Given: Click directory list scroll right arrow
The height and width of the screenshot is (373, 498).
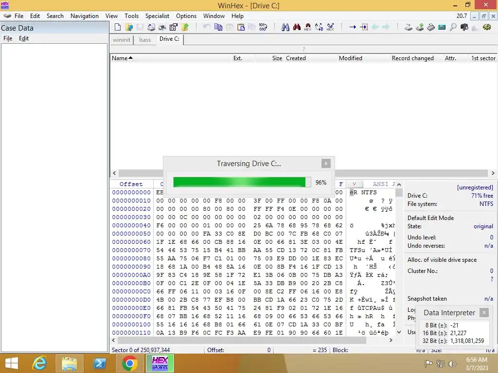Looking at the screenshot, I should (493, 173).
